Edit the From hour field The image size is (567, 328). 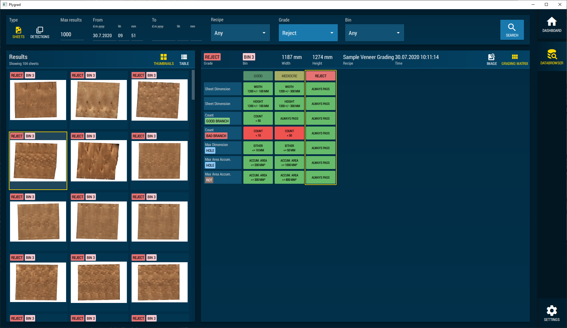tap(123, 36)
